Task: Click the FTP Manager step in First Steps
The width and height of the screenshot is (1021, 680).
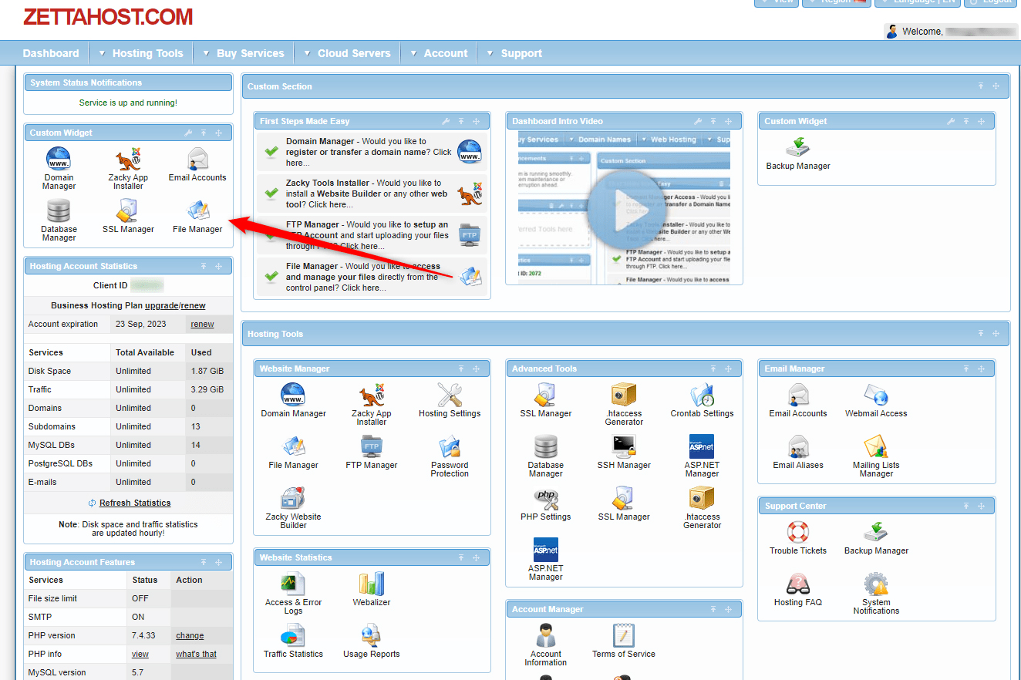Action: 372,235
